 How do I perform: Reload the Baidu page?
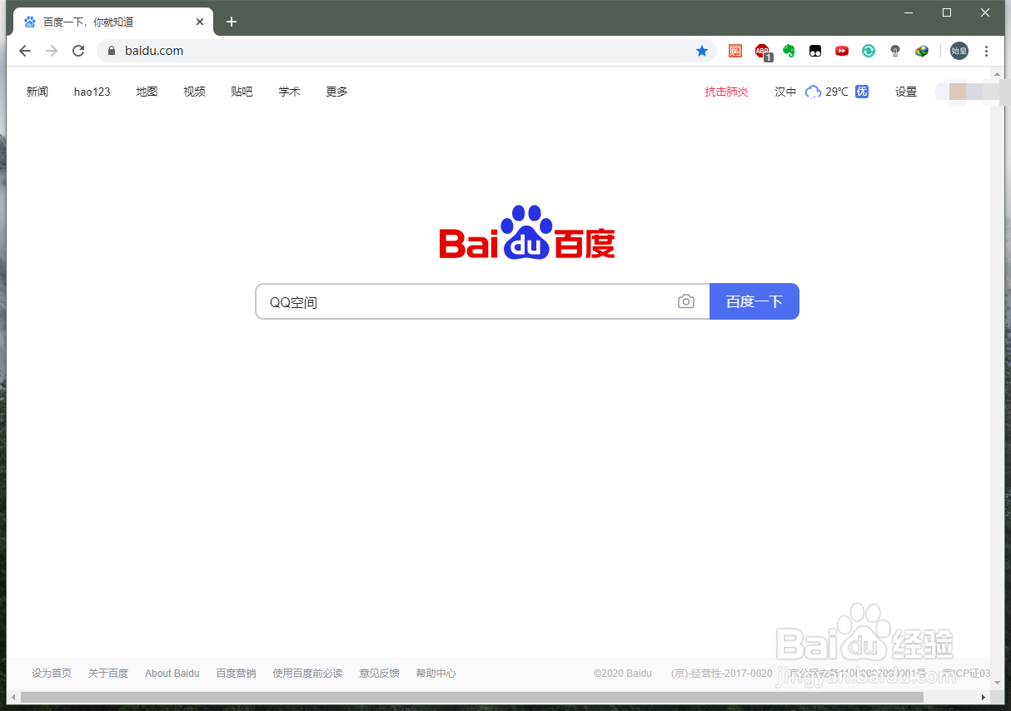click(78, 51)
